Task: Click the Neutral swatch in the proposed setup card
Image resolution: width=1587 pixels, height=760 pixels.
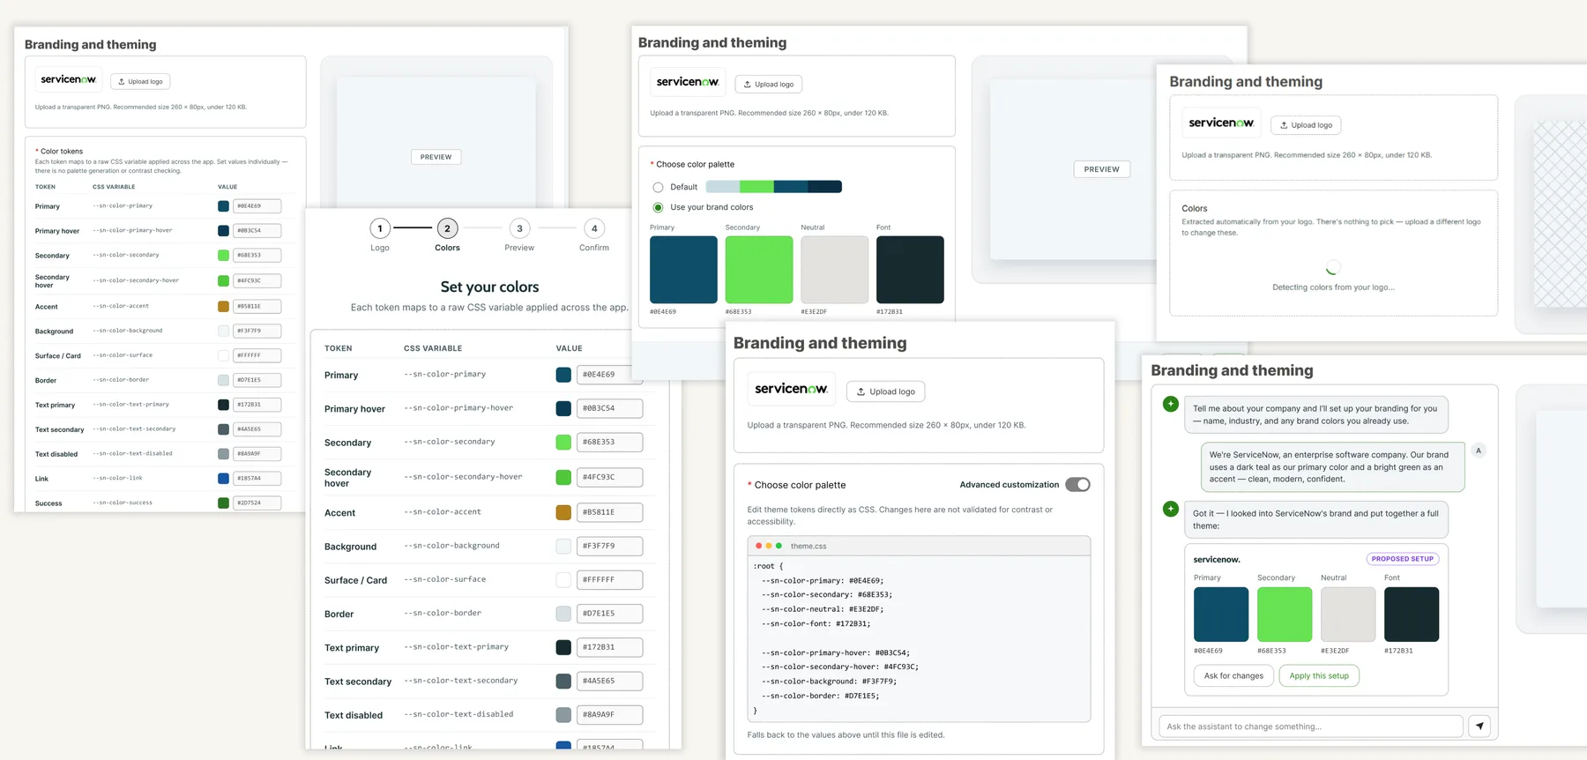Action: [1348, 615]
